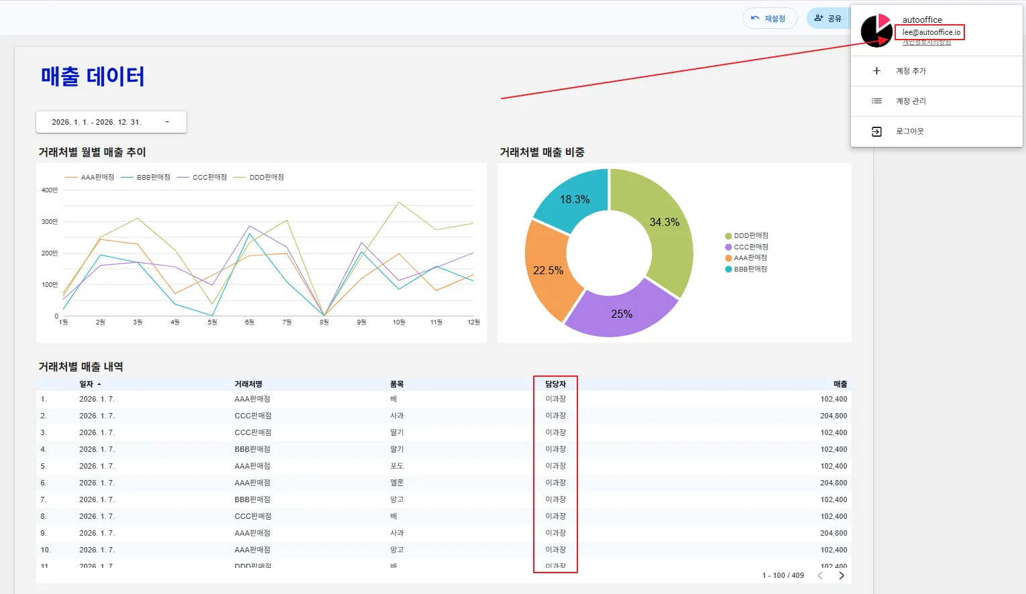Click the add-person icon in 공유

click(x=818, y=18)
